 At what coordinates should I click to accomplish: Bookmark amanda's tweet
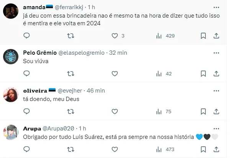[204, 36]
